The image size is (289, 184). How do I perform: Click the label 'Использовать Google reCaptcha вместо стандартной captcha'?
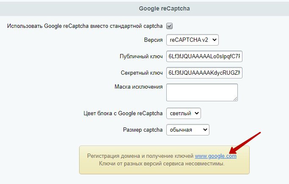click(x=85, y=26)
